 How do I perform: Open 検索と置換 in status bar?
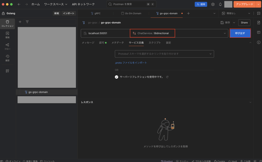(x=30, y=161)
